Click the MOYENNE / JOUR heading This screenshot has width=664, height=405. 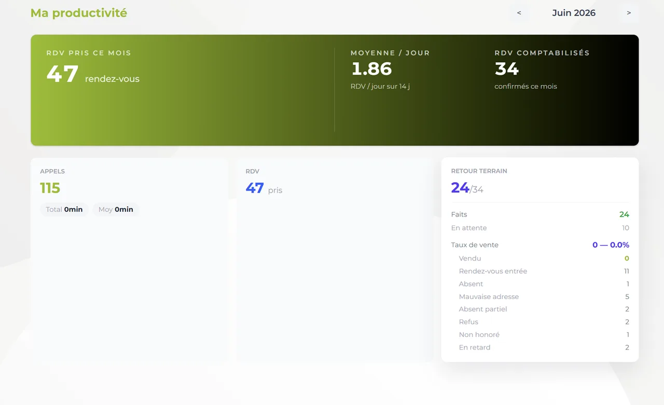(390, 53)
